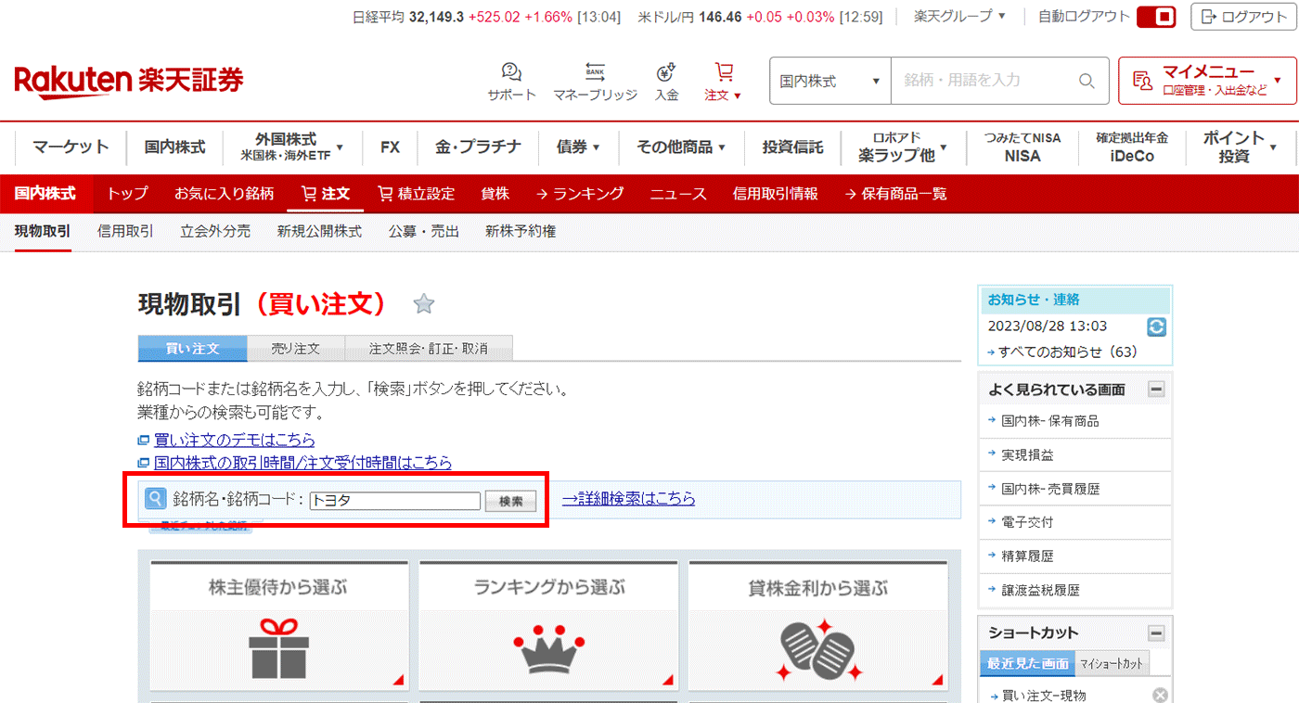Screen dimensions: 1299x703
Task: Switch to the 新株予約権 sub-tab
Action: (x=521, y=231)
